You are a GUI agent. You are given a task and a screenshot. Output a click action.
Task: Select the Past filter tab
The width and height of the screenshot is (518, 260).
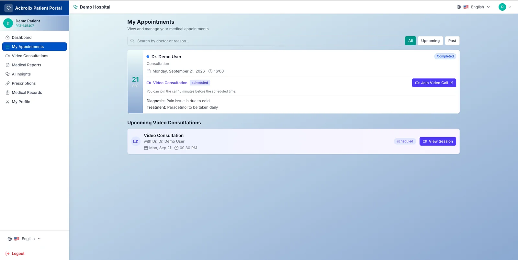(x=452, y=41)
